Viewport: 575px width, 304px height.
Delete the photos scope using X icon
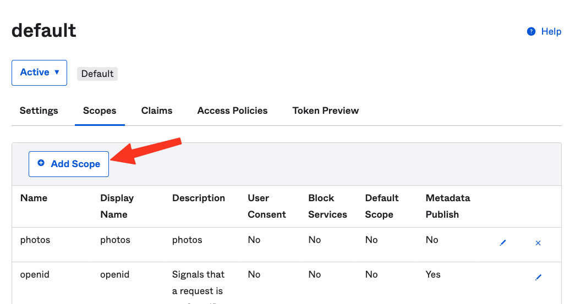538,242
